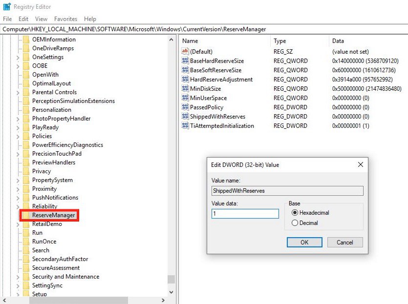Image resolution: width=408 pixels, height=304 pixels.
Task: Click the folder icon beside Policies
Action: click(x=25, y=136)
